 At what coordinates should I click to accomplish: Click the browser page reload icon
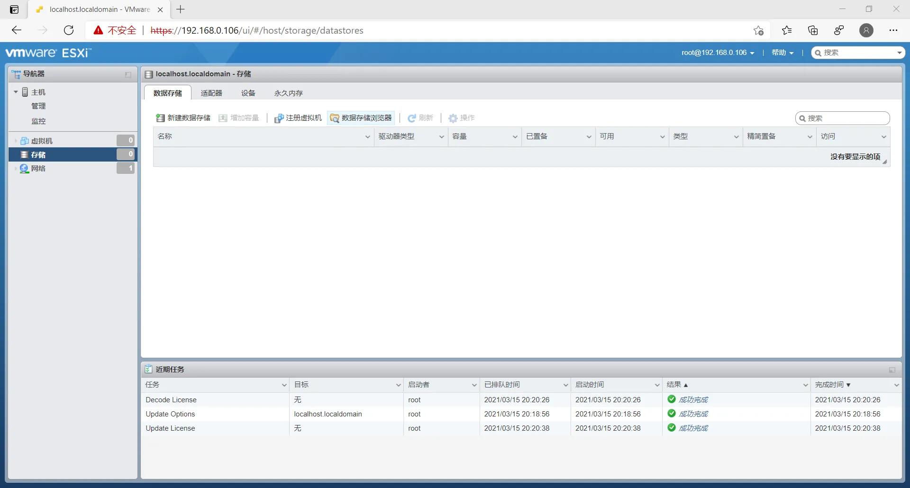[x=69, y=30]
